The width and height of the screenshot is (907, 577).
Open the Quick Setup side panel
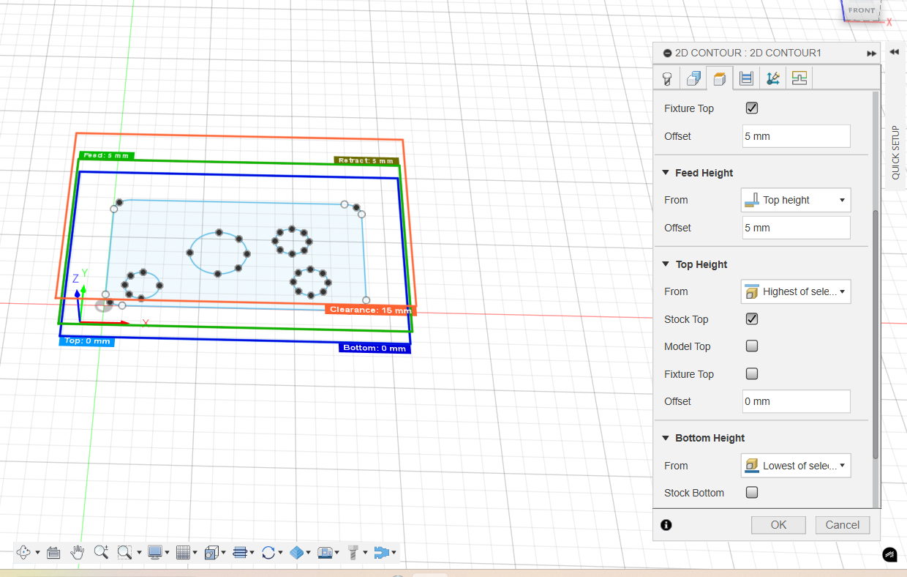click(896, 152)
